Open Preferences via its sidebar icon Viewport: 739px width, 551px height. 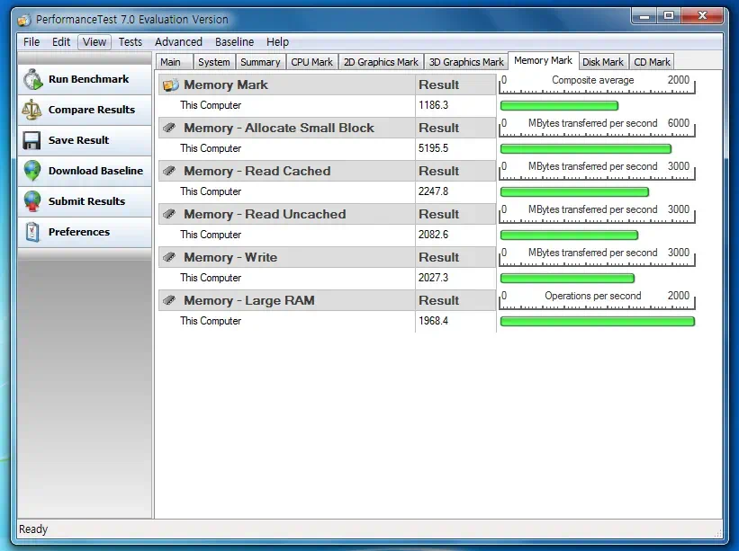click(32, 232)
